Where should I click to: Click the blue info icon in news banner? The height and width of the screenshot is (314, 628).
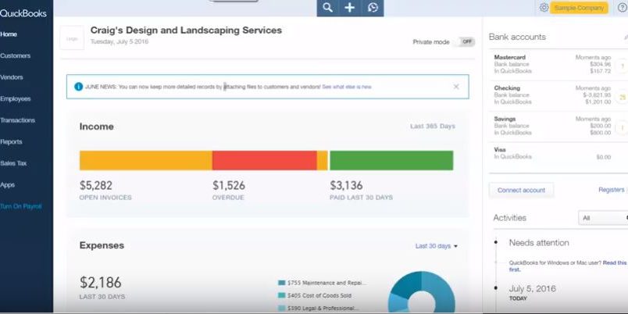[x=78, y=87]
